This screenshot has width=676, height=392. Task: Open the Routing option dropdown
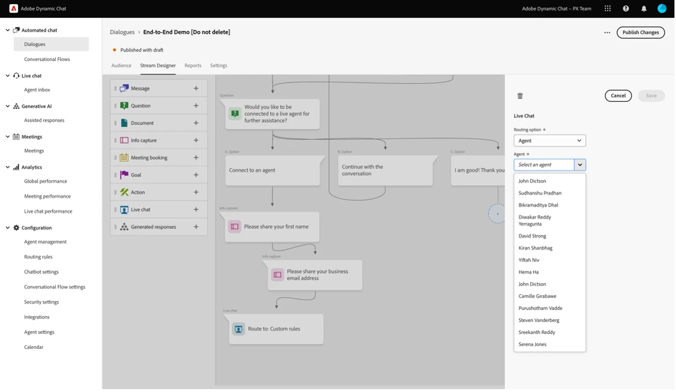(x=550, y=140)
